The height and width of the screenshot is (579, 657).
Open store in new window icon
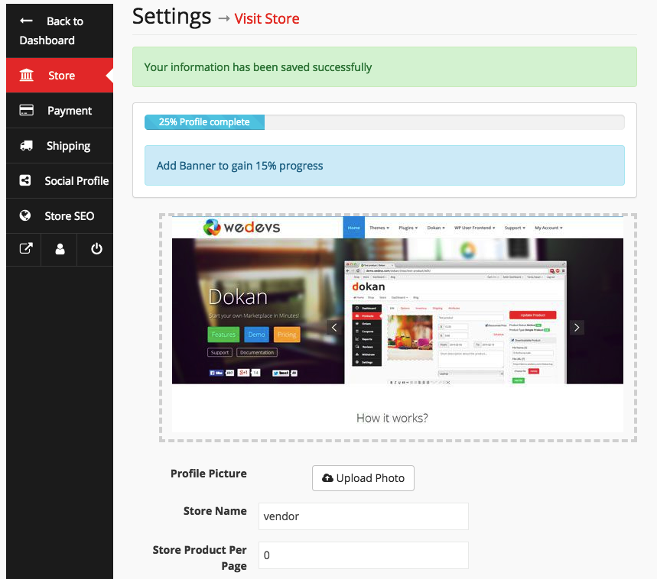[26, 248]
